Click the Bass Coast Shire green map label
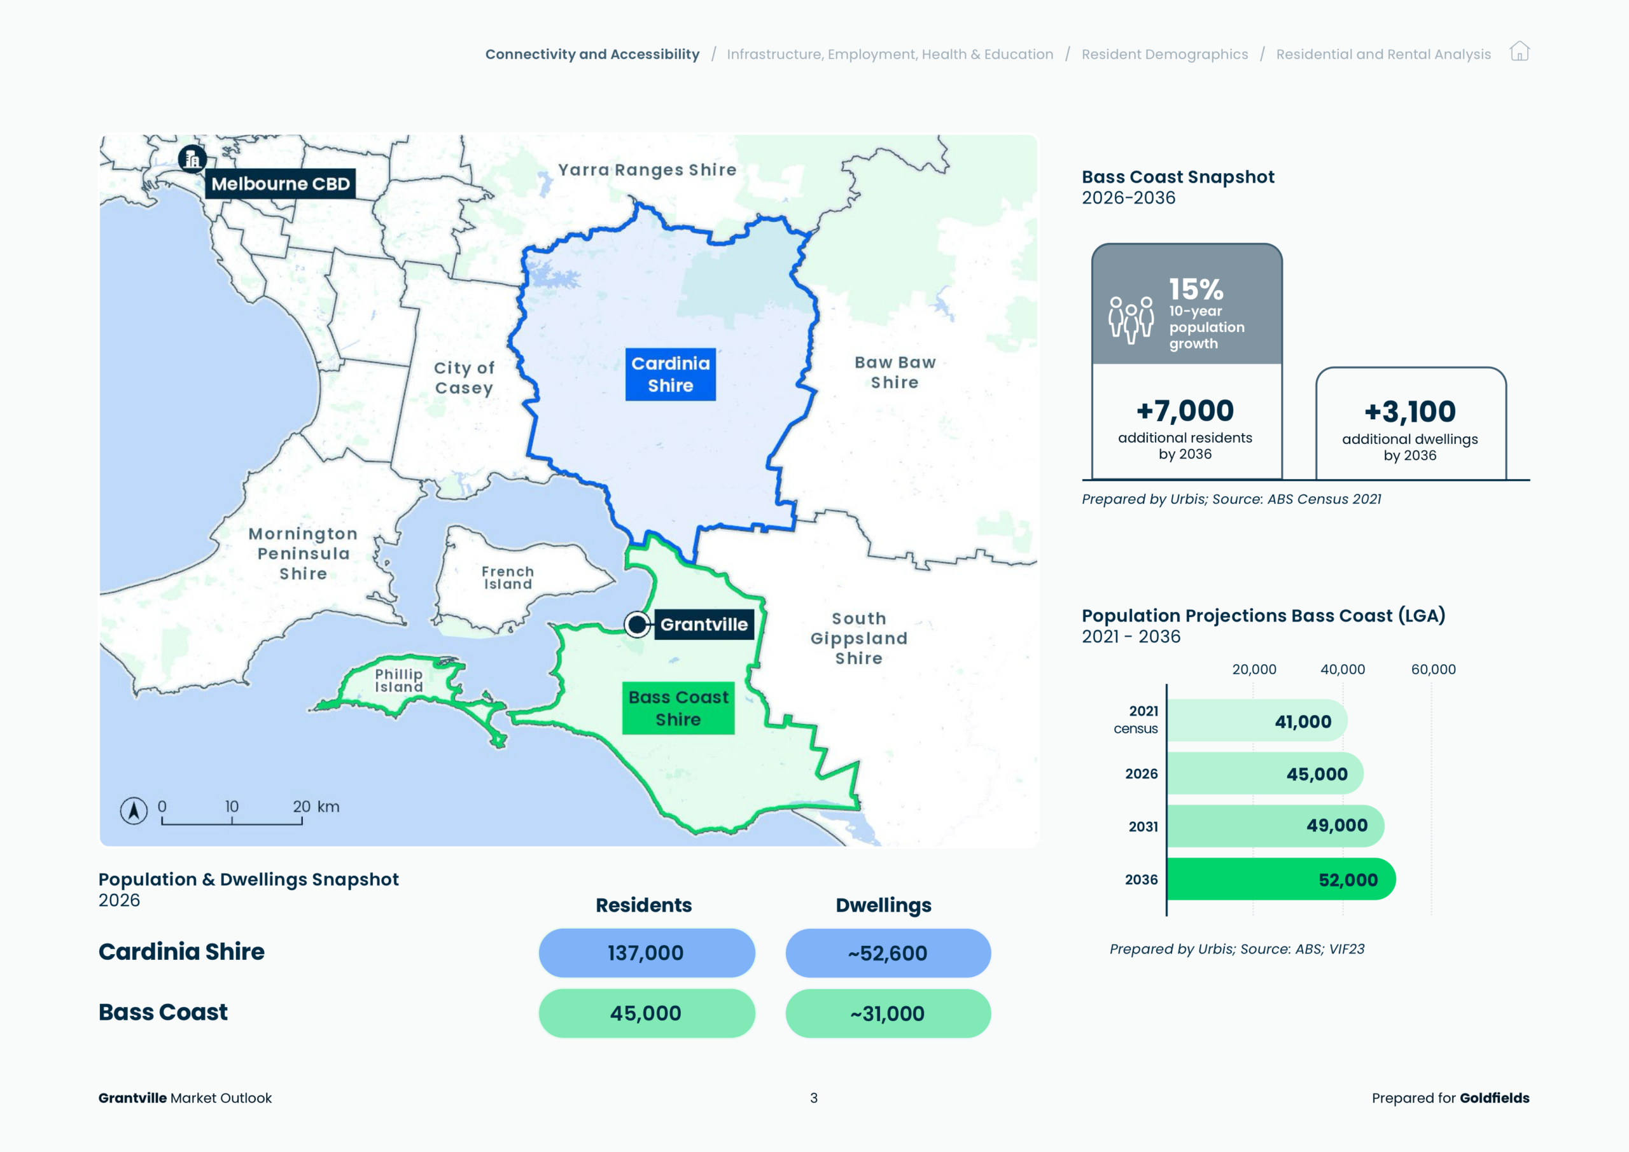The height and width of the screenshot is (1152, 1629). 678,708
